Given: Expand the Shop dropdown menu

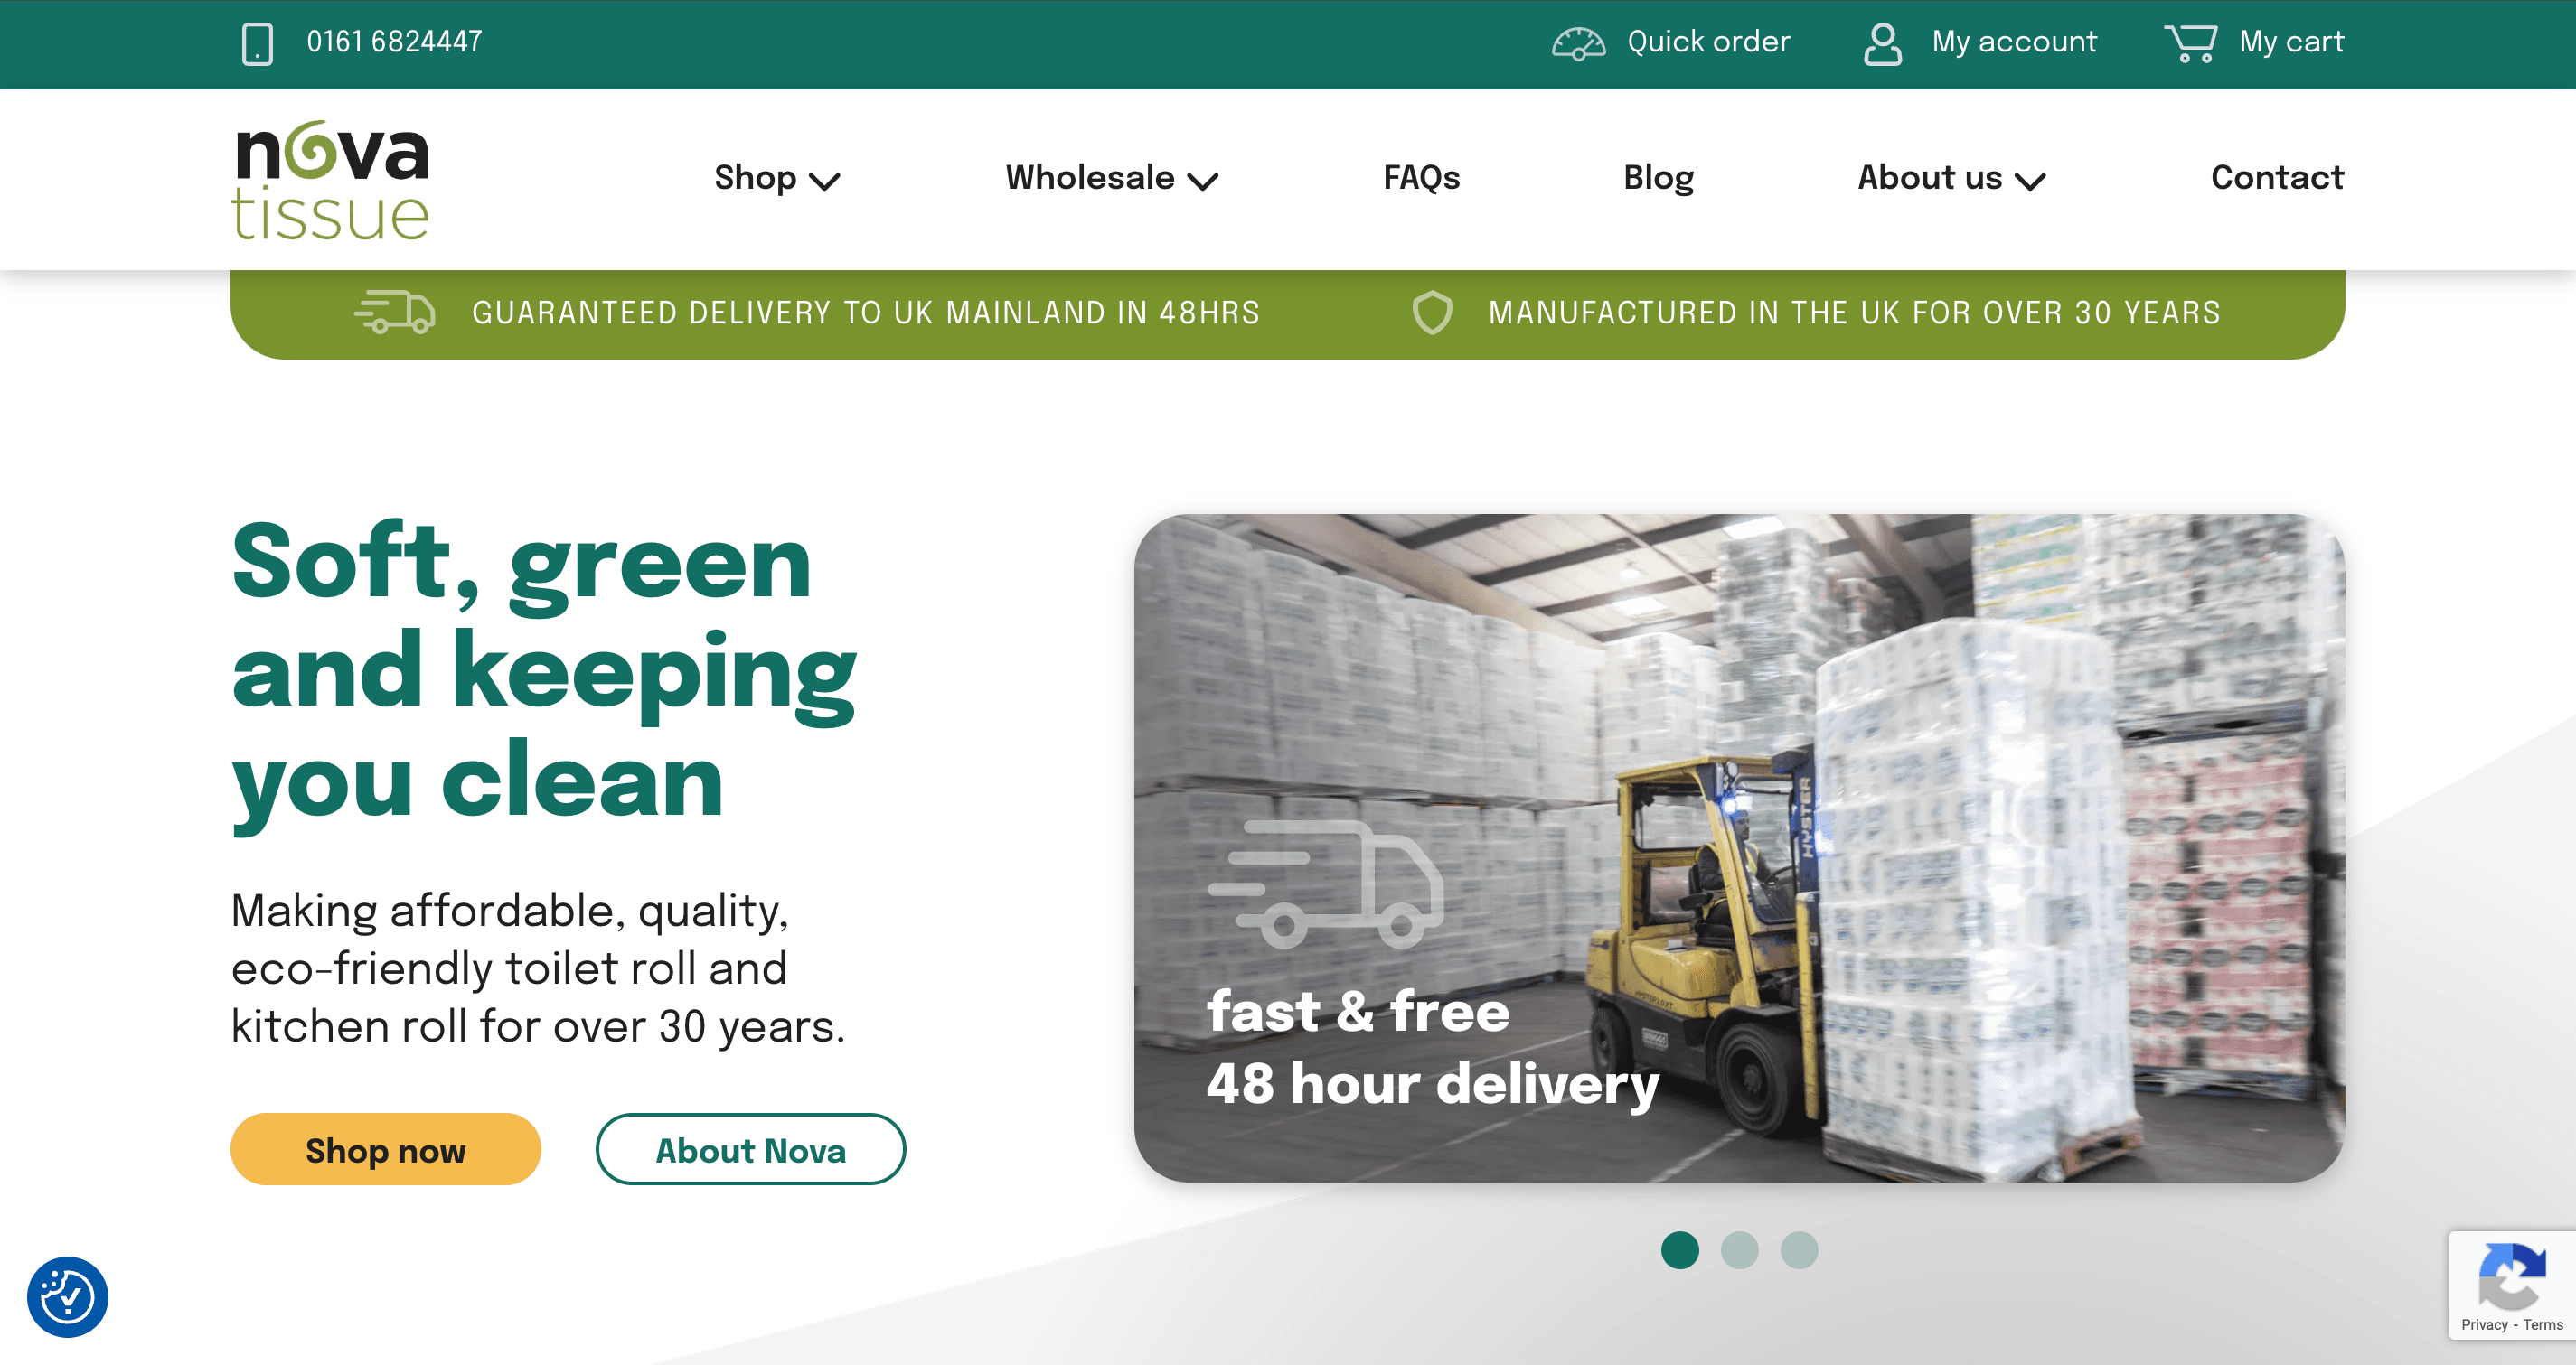Looking at the screenshot, I should [776, 178].
